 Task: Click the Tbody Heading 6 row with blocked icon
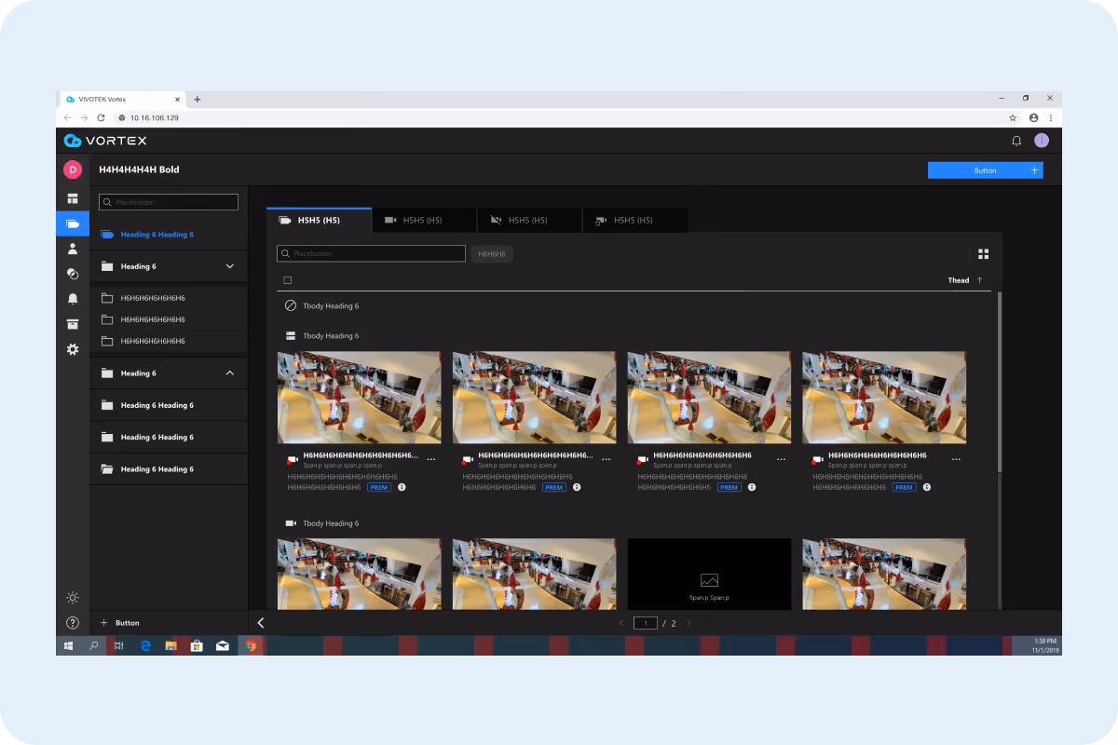point(634,305)
